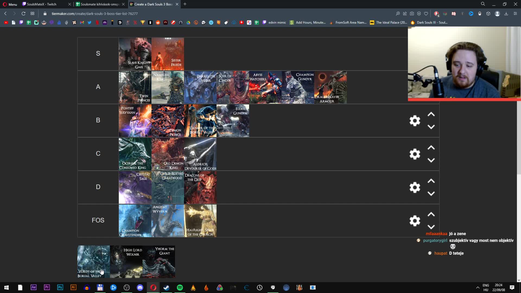
Task: Open the Netflix bookmark icon
Action: tap(97, 23)
